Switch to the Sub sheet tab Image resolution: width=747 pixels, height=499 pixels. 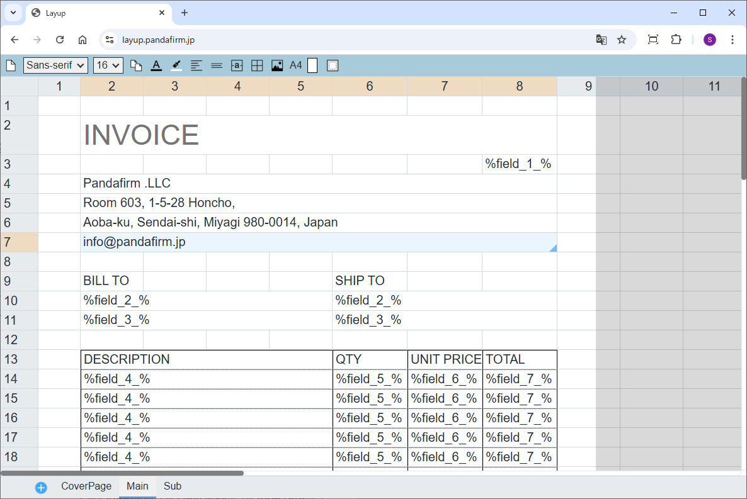point(172,486)
